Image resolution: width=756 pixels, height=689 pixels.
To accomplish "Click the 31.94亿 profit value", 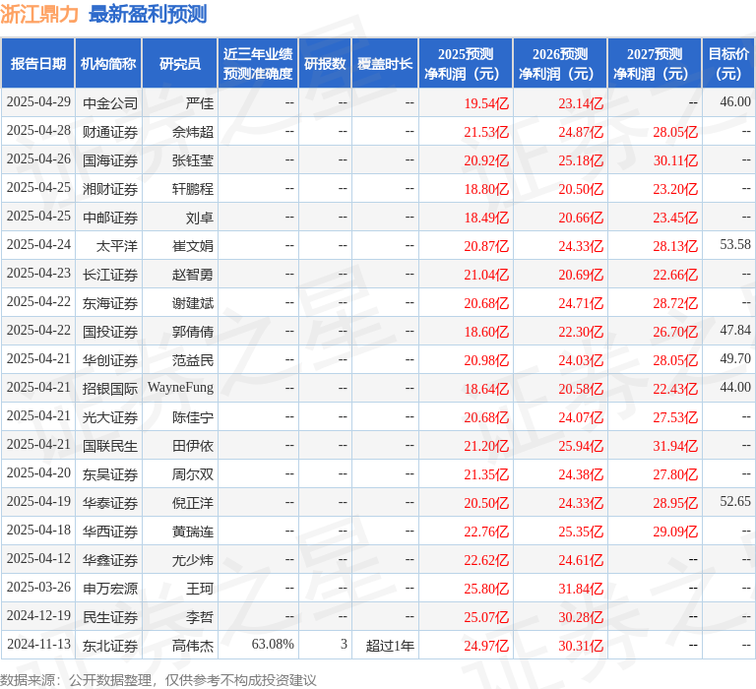I will click(675, 446).
